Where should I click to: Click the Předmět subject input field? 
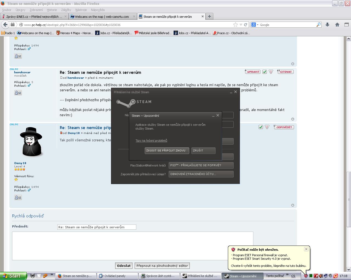97,227
